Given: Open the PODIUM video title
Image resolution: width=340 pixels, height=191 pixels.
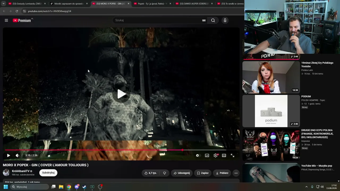Looking at the screenshot, I should coord(306,97).
